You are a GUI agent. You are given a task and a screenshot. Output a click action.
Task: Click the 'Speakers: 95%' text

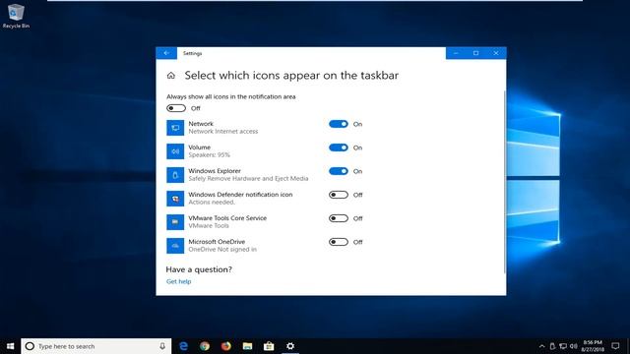(210, 155)
